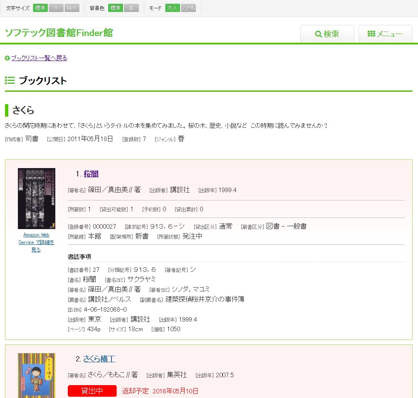The height and width of the screenshot is (398, 418).
Task: Open the さくら横丁 book title link
Action: point(99,359)
